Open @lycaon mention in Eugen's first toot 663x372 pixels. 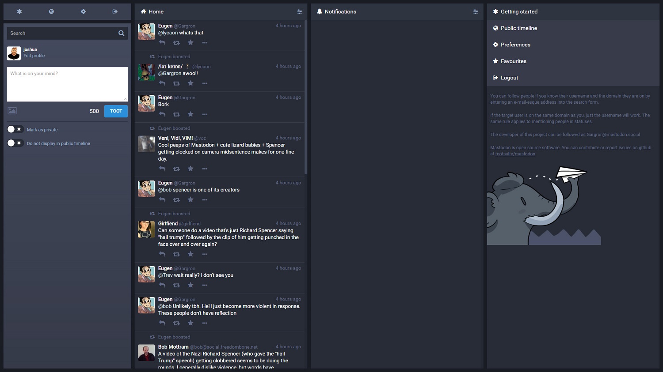(168, 33)
